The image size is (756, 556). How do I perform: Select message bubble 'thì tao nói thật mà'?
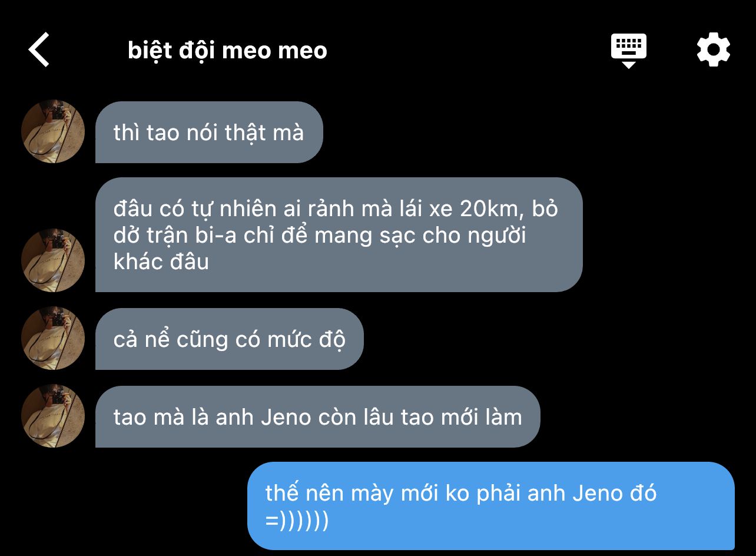209,132
